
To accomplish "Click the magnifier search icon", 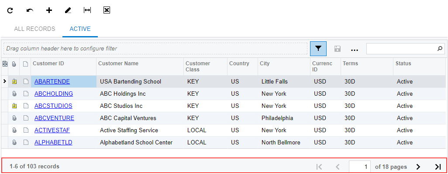I will [x=440, y=49].
